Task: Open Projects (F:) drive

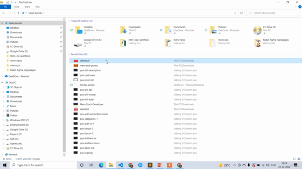Action: (16, 134)
